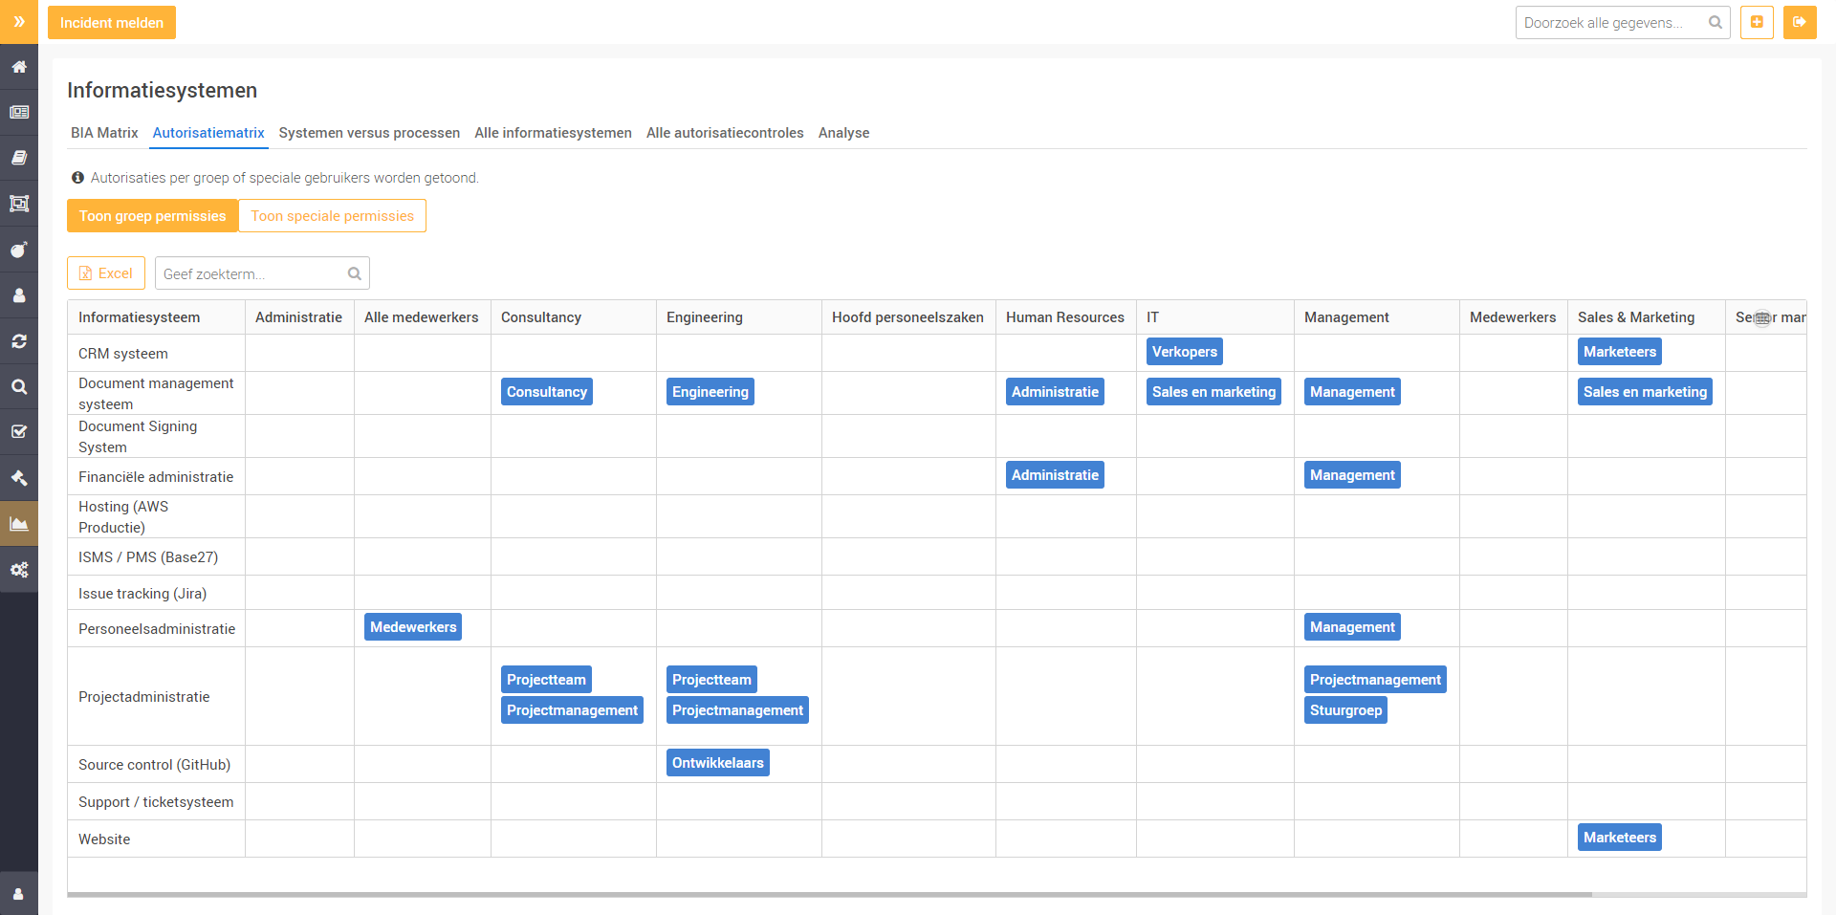Open the gavel icon in sidebar
1836x915 pixels.
(x=19, y=478)
